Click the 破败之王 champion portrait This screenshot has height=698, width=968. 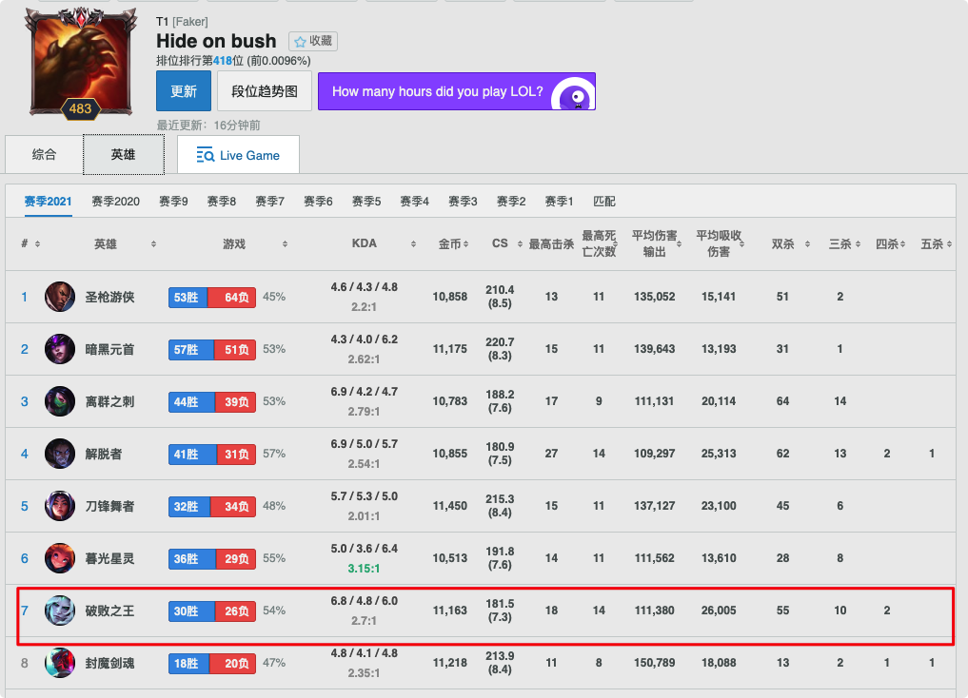[60, 611]
